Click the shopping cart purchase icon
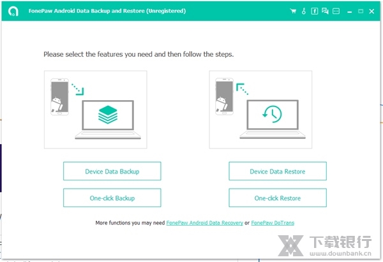Image resolution: width=383 pixels, height=262 pixels. pyautogui.click(x=293, y=11)
